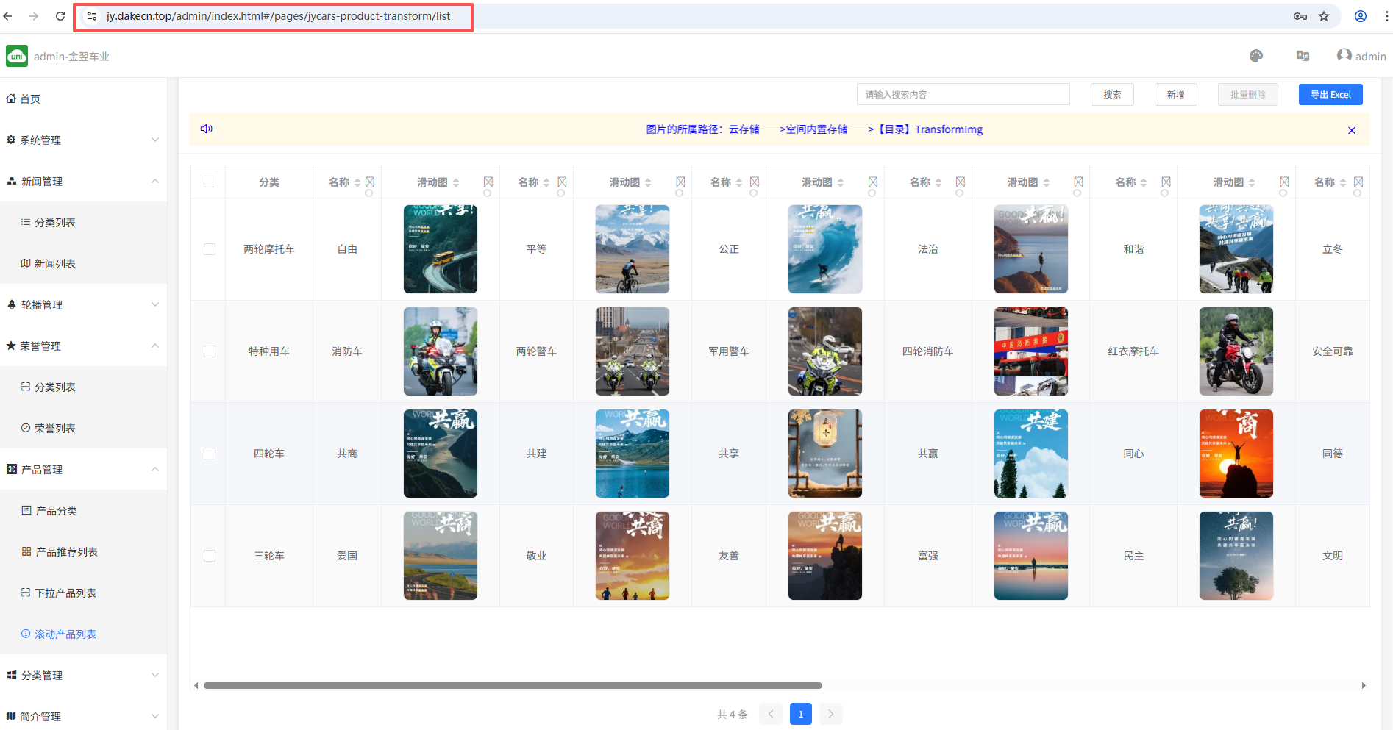Viewport: 1393px width, 730px height.
Task: Toggle the select-all checkbox in table header
Action: point(208,181)
